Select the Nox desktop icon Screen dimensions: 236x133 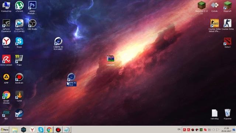pyautogui.click(x=6, y=114)
